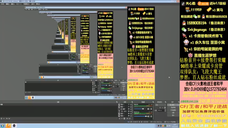Open the 查看 menu
Screen dimensions: 228x128
[x=13, y=4]
